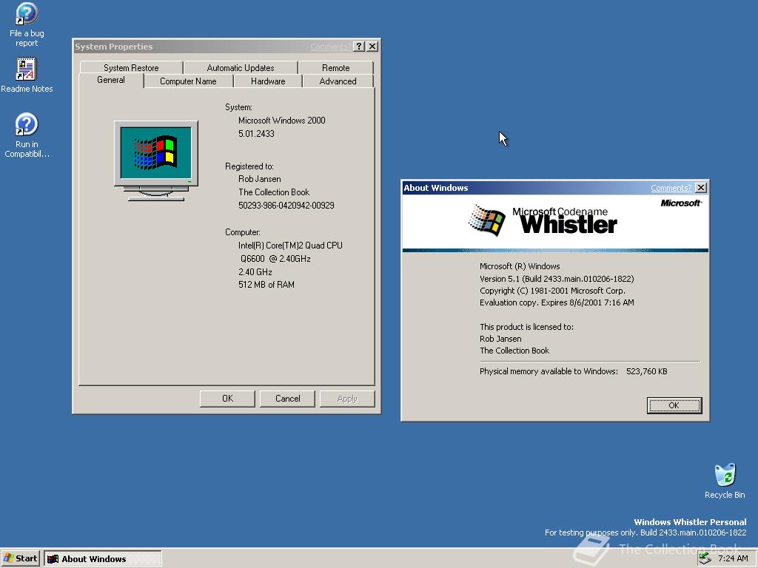The width and height of the screenshot is (758, 568).
Task: Click the 523,760 KB memory value
Action: pos(646,371)
